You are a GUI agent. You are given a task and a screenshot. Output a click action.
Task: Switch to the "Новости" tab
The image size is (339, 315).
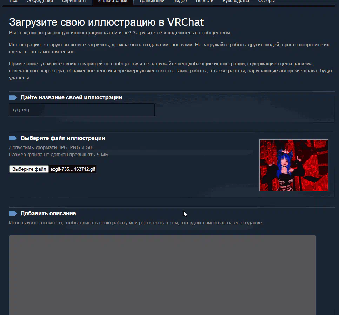205,1
